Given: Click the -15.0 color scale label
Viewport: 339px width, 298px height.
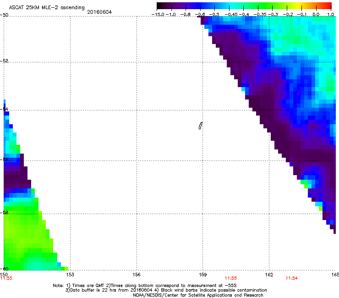Looking at the screenshot, I should point(158,15).
